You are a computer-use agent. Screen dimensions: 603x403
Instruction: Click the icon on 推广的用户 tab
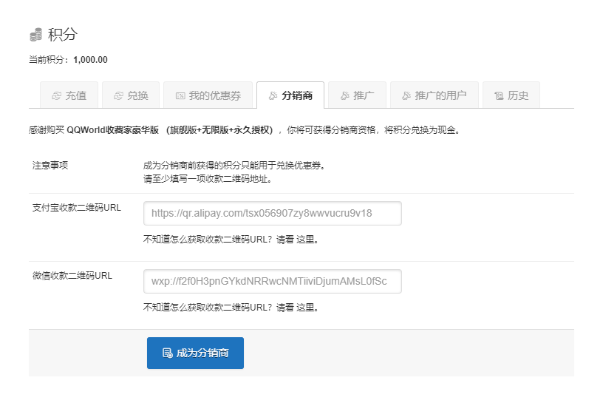[x=406, y=95]
